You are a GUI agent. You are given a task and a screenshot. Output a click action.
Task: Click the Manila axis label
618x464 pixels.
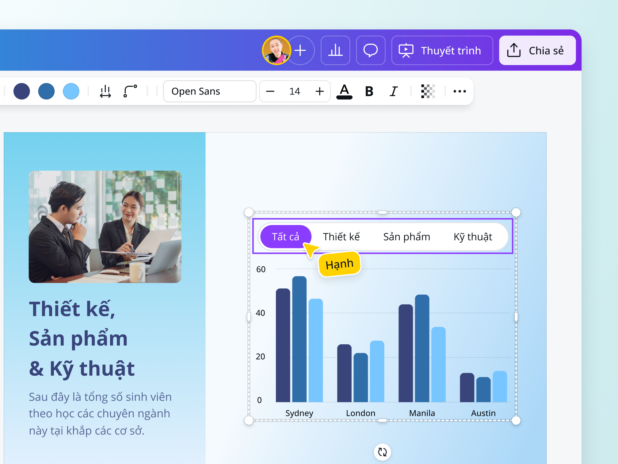[x=422, y=413]
